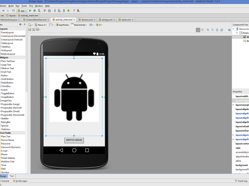Click the AppTheme button

pos(62,25)
